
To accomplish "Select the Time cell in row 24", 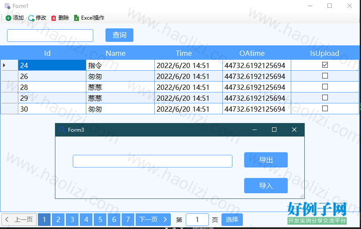I will tap(188, 65).
